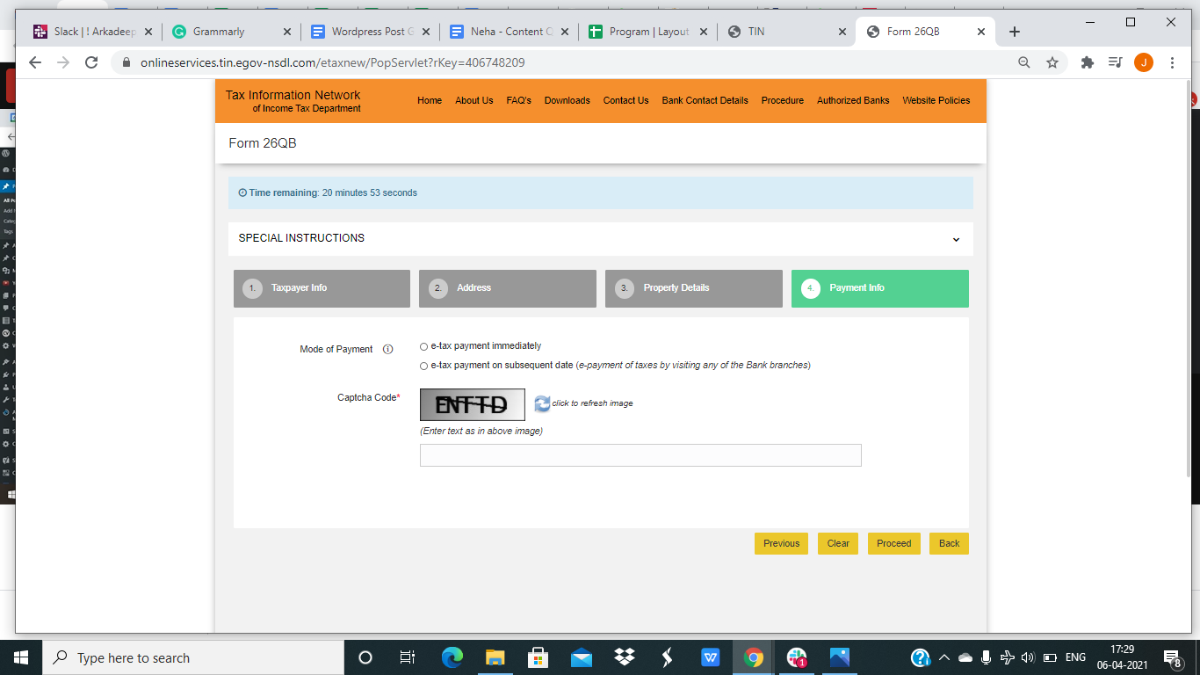Open the Taxpayer Info step
This screenshot has width=1200, height=675.
tap(322, 288)
